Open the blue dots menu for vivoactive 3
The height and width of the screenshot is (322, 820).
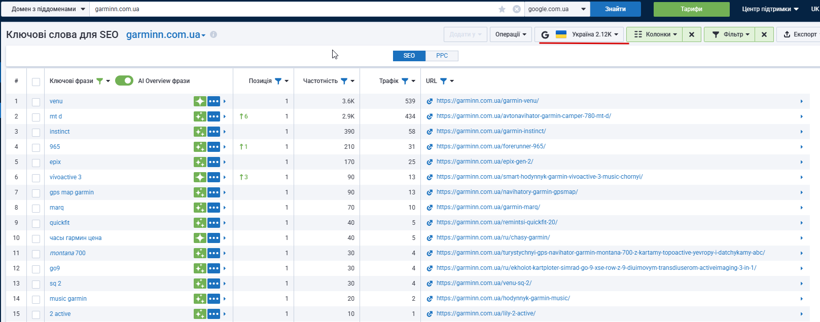point(213,177)
